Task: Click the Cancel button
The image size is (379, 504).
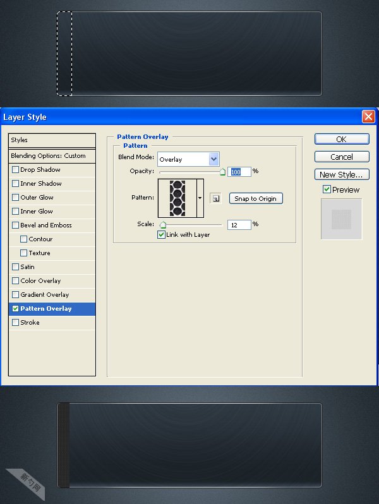Action: pyautogui.click(x=342, y=157)
